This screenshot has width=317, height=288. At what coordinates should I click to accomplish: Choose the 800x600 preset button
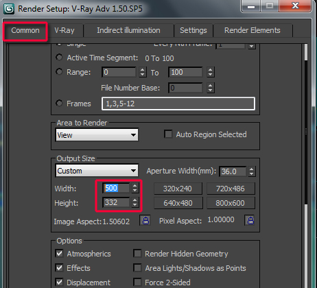tap(231, 203)
